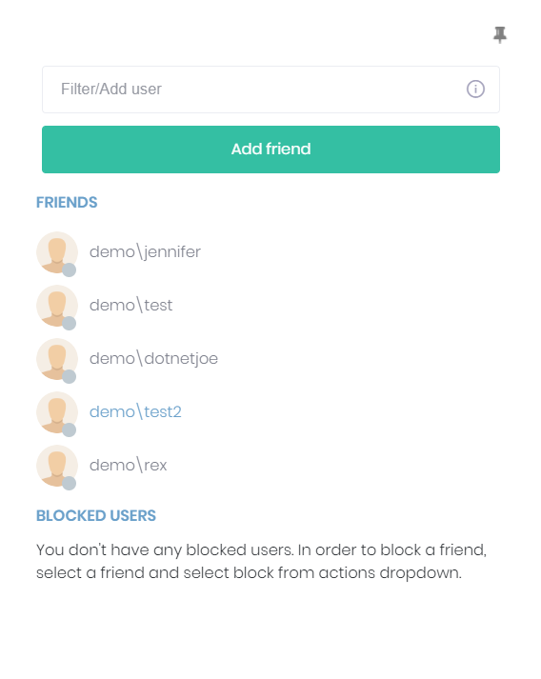
Task: Click the status dot on demo\test2's avatar
Action: click(x=70, y=430)
